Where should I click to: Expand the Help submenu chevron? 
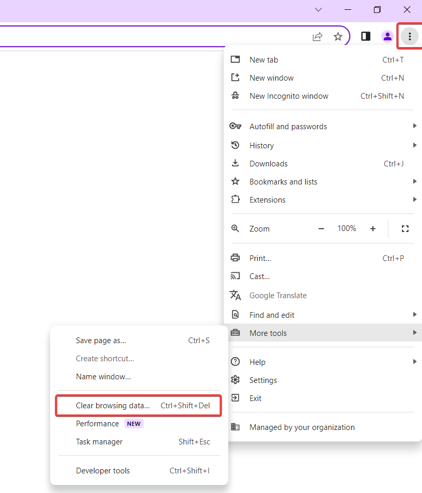click(x=415, y=362)
